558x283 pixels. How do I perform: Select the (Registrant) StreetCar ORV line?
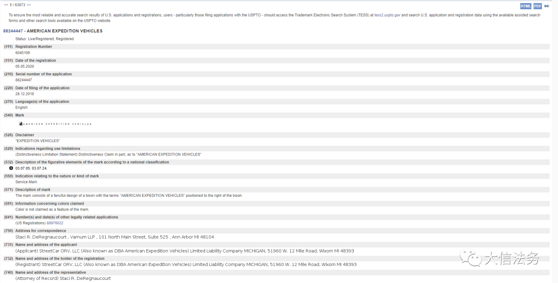pyautogui.click(x=186, y=264)
